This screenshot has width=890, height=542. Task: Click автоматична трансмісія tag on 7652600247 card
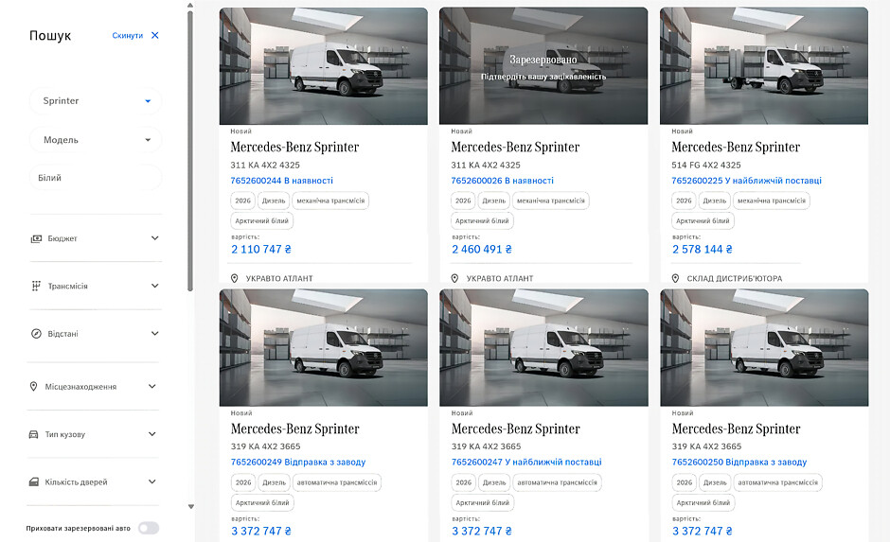557,482
